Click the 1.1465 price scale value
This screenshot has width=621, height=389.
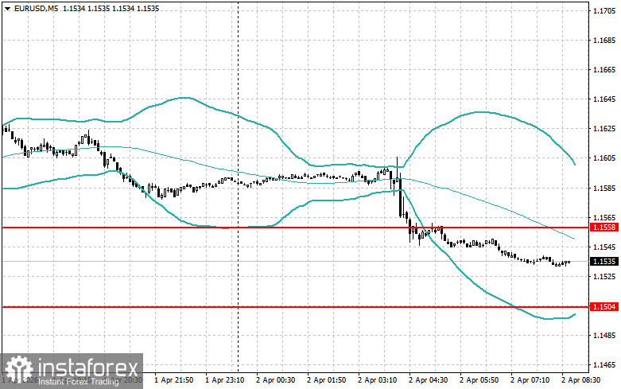pos(604,365)
